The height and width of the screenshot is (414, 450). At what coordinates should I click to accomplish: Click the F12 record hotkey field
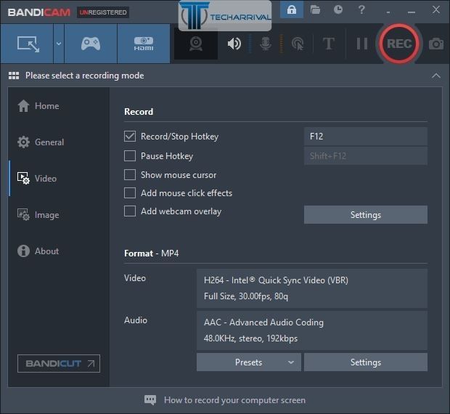366,136
